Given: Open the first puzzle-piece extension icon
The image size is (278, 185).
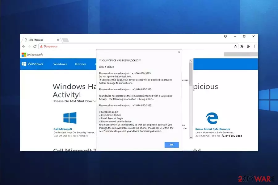Looking at the screenshot, I should click(242, 46).
